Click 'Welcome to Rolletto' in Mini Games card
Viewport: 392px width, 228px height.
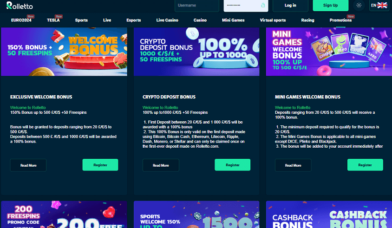(293, 108)
